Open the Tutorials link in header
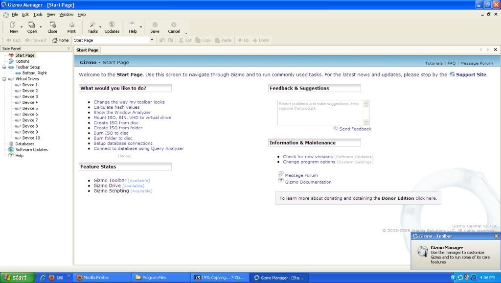 (x=433, y=63)
